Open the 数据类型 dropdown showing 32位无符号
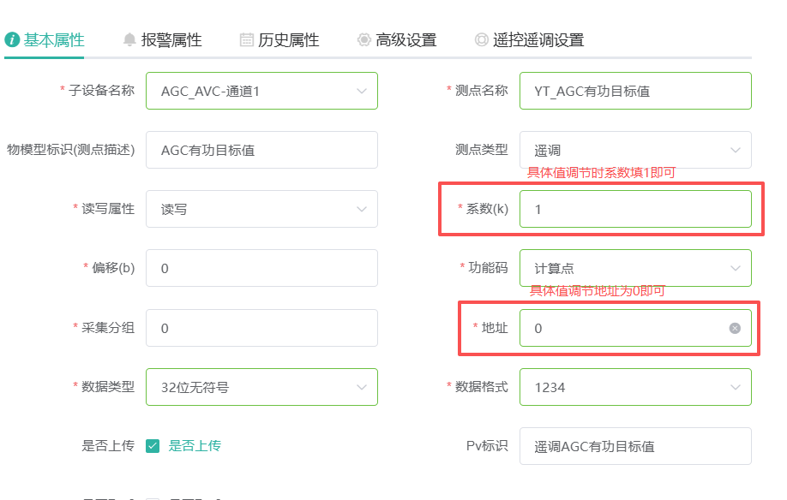Viewport: 787px width, 500px height. pyautogui.click(x=261, y=387)
